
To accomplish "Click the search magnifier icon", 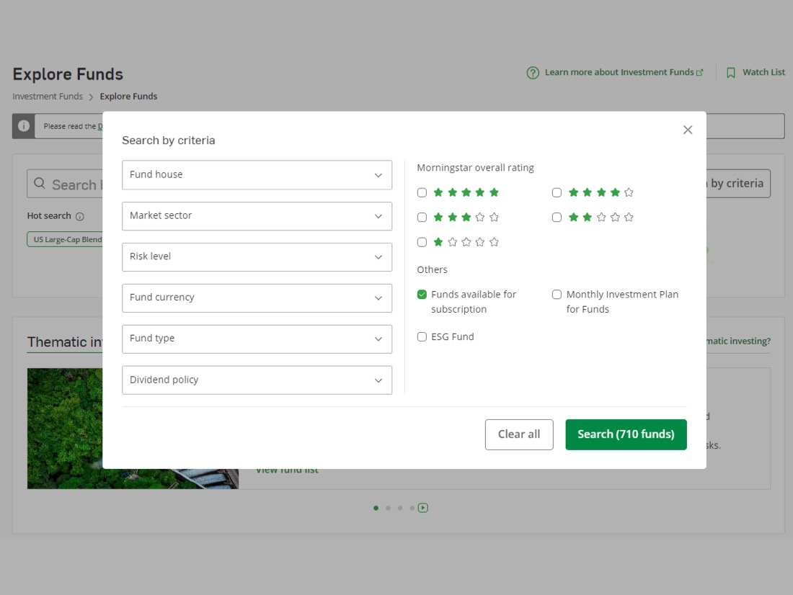I will point(40,184).
